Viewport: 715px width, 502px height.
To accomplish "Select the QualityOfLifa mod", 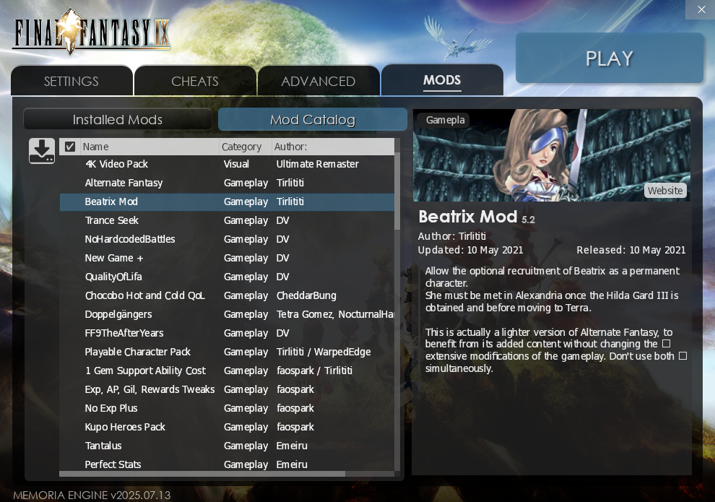I will pos(227,277).
